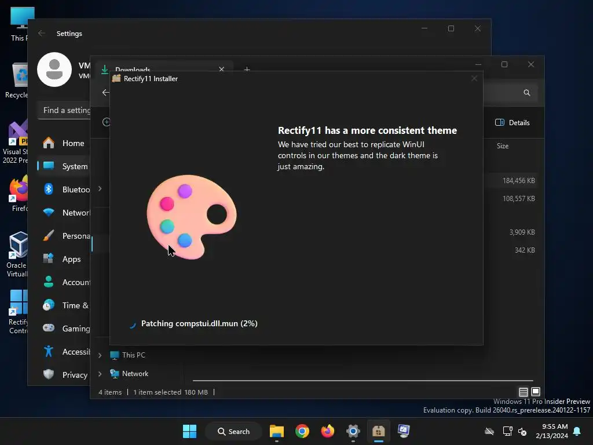The height and width of the screenshot is (445, 593).
Task: Toggle the Details pane in Explorer
Action: (x=513, y=122)
